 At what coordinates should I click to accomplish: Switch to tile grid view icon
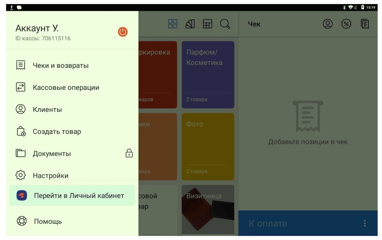coord(173,24)
